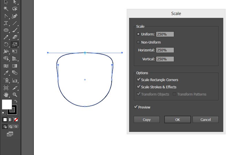Toggle Scale Strokes & Effects checkbox
Viewport: 240px width, 155px height.
[139, 87]
